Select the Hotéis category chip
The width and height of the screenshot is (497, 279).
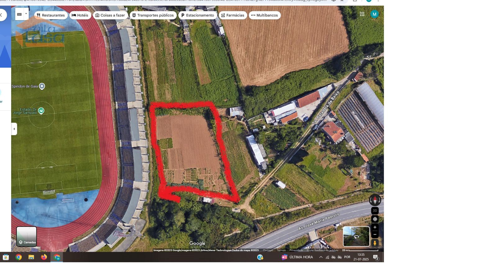click(x=80, y=15)
